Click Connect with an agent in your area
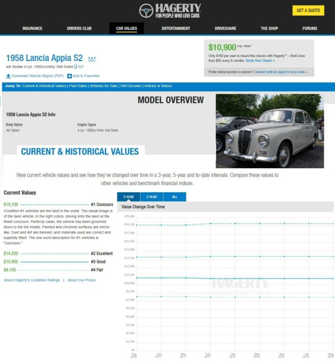The width and height of the screenshot is (335, 361). pyautogui.click(x=280, y=72)
